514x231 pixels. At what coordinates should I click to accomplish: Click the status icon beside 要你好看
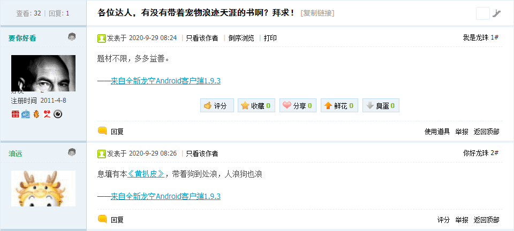[72, 37]
